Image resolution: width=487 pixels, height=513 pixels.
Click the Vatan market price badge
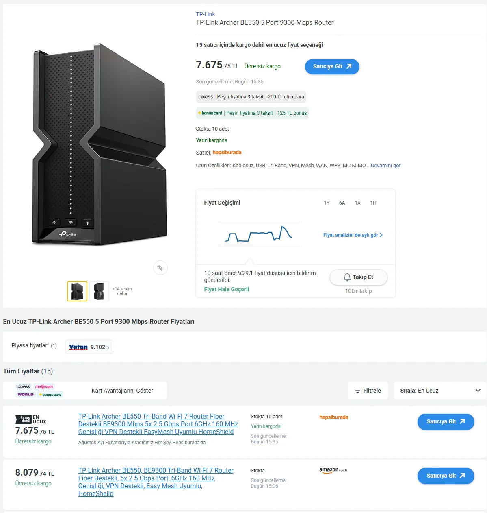tap(89, 347)
